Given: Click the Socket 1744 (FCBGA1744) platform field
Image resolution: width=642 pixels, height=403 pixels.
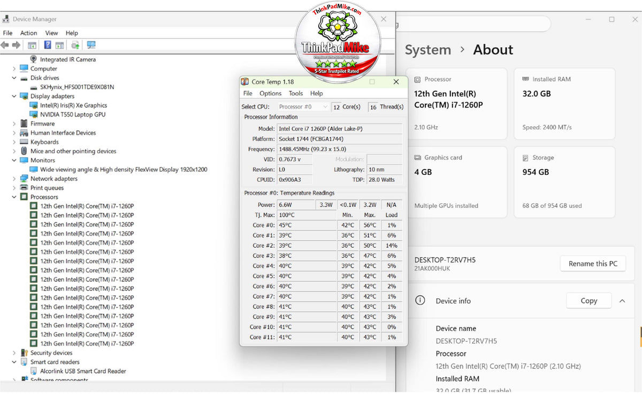Looking at the screenshot, I should click(340, 139).
